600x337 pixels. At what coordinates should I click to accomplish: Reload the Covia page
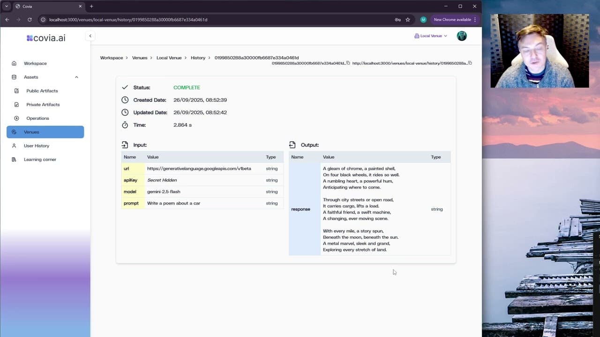point(30,20)
